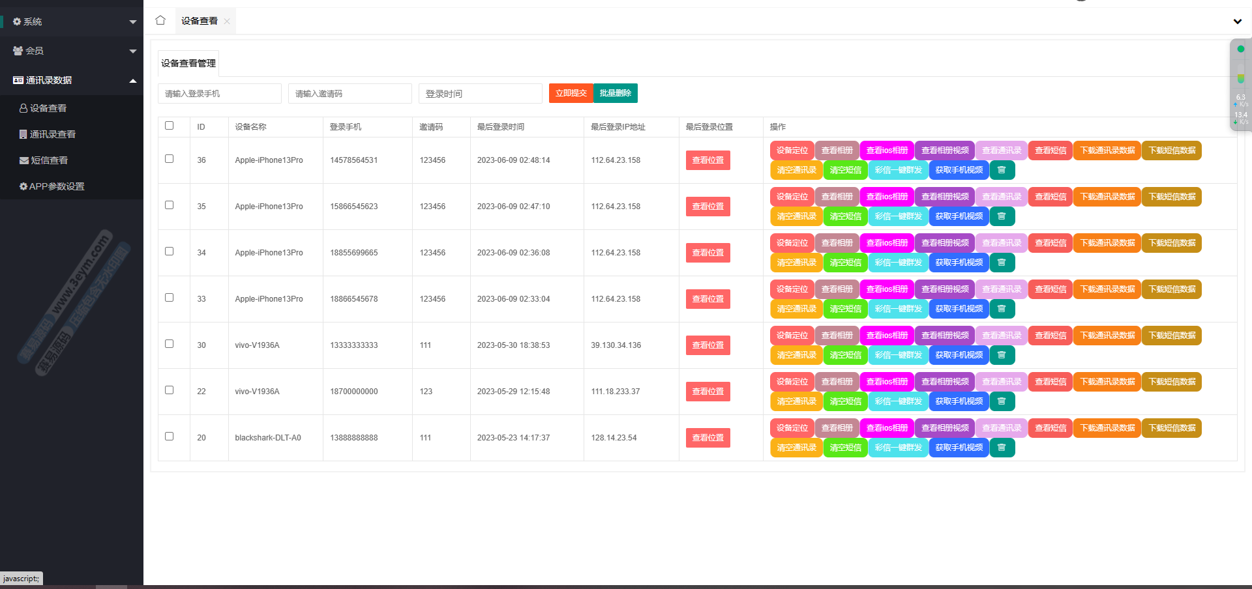Click trash icon for device ID 30

tap(1002, 355)
